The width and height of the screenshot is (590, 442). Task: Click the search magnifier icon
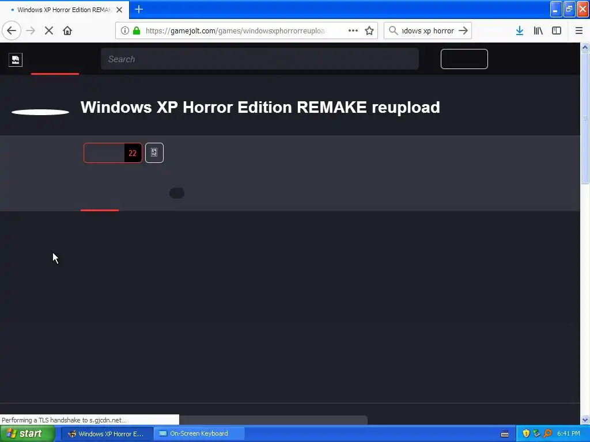click(393, 31)
